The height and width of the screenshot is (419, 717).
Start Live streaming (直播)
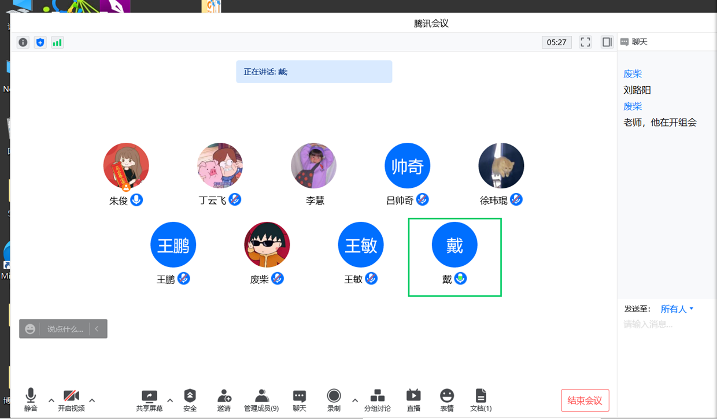click(x=413, y=400)
